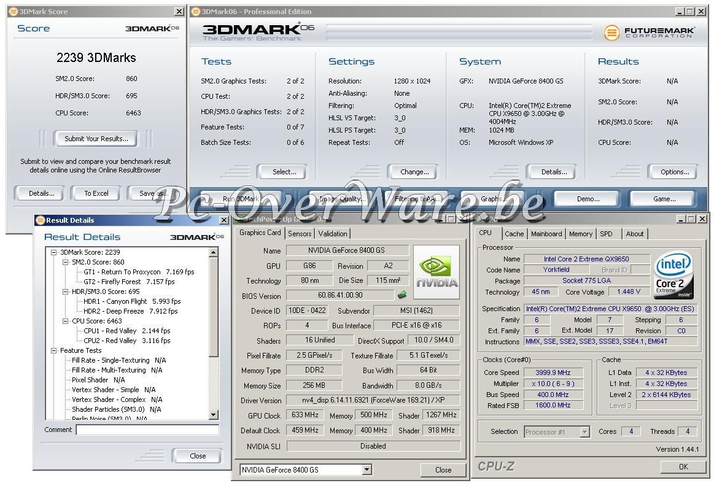Select the Graphics Card tab in GPU-Z
The width and height of the screenshot is (714, 494).
click(x=260, y=233)
